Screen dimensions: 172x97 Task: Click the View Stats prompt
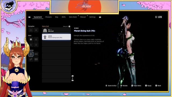tap(136, 86)
